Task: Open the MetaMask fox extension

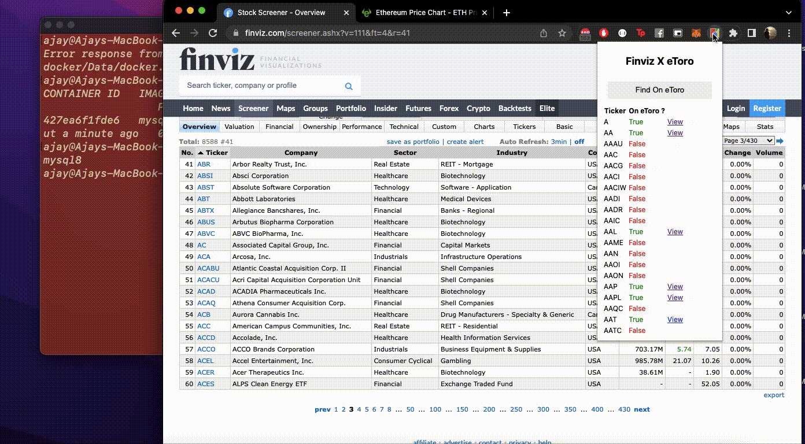Action: point(696,34)
